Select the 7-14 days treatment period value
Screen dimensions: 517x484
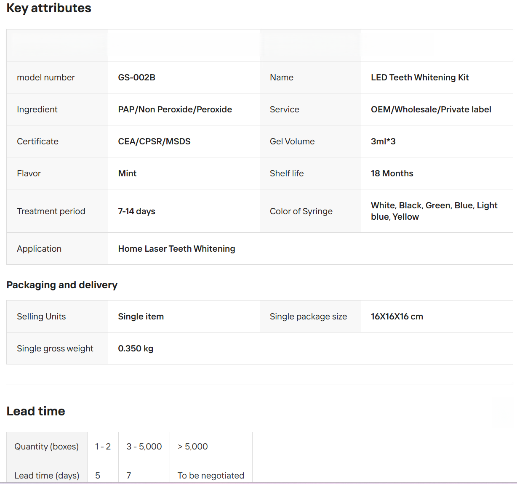tap(136, 211)
